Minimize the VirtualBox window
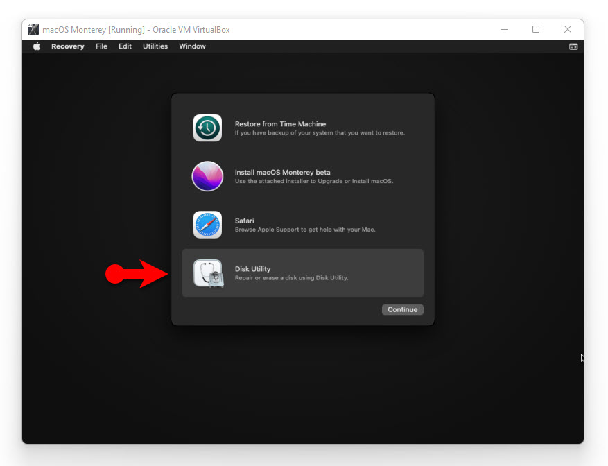The image size is (608, 466). [x=505, y=30]
